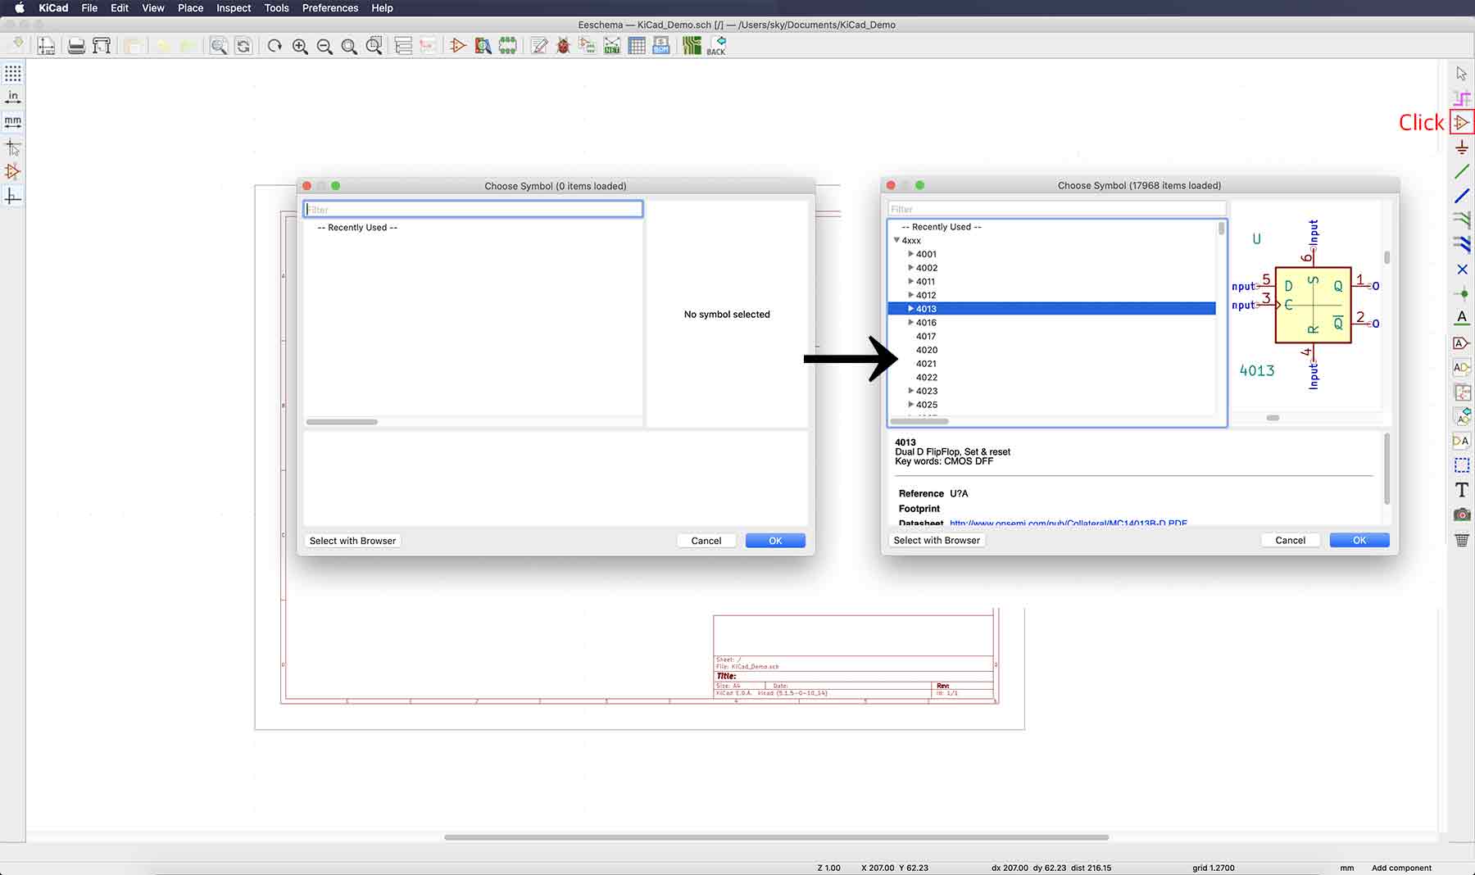The image size is (1475, 875).
Task: Select the Highlight Net tool
Action: tap(1462, 98)
